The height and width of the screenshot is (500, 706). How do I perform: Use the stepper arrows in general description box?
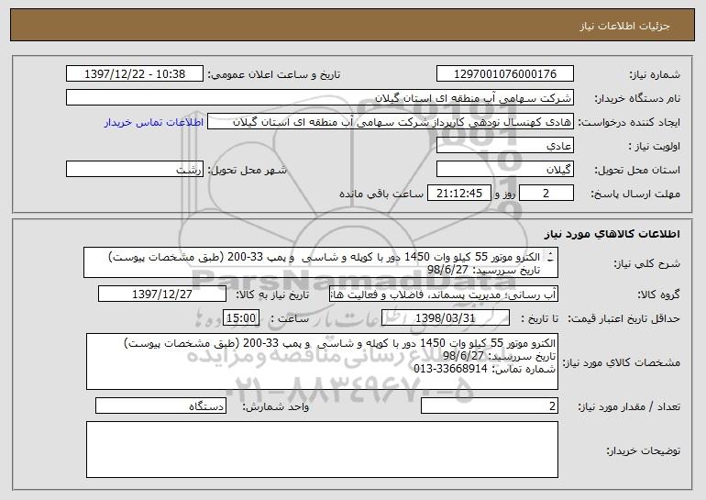pyautogui.click(x=551, y=258)
